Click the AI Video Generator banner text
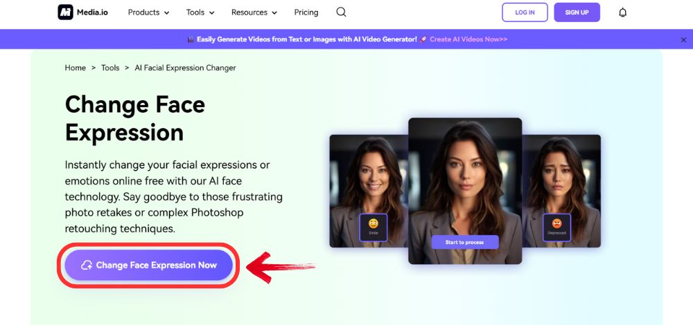Viewport: 693px width, 325px height. tap(307, 39)
